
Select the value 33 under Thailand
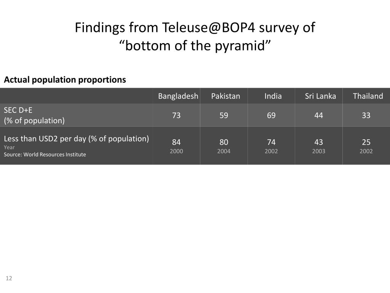(x=366, y=115)
